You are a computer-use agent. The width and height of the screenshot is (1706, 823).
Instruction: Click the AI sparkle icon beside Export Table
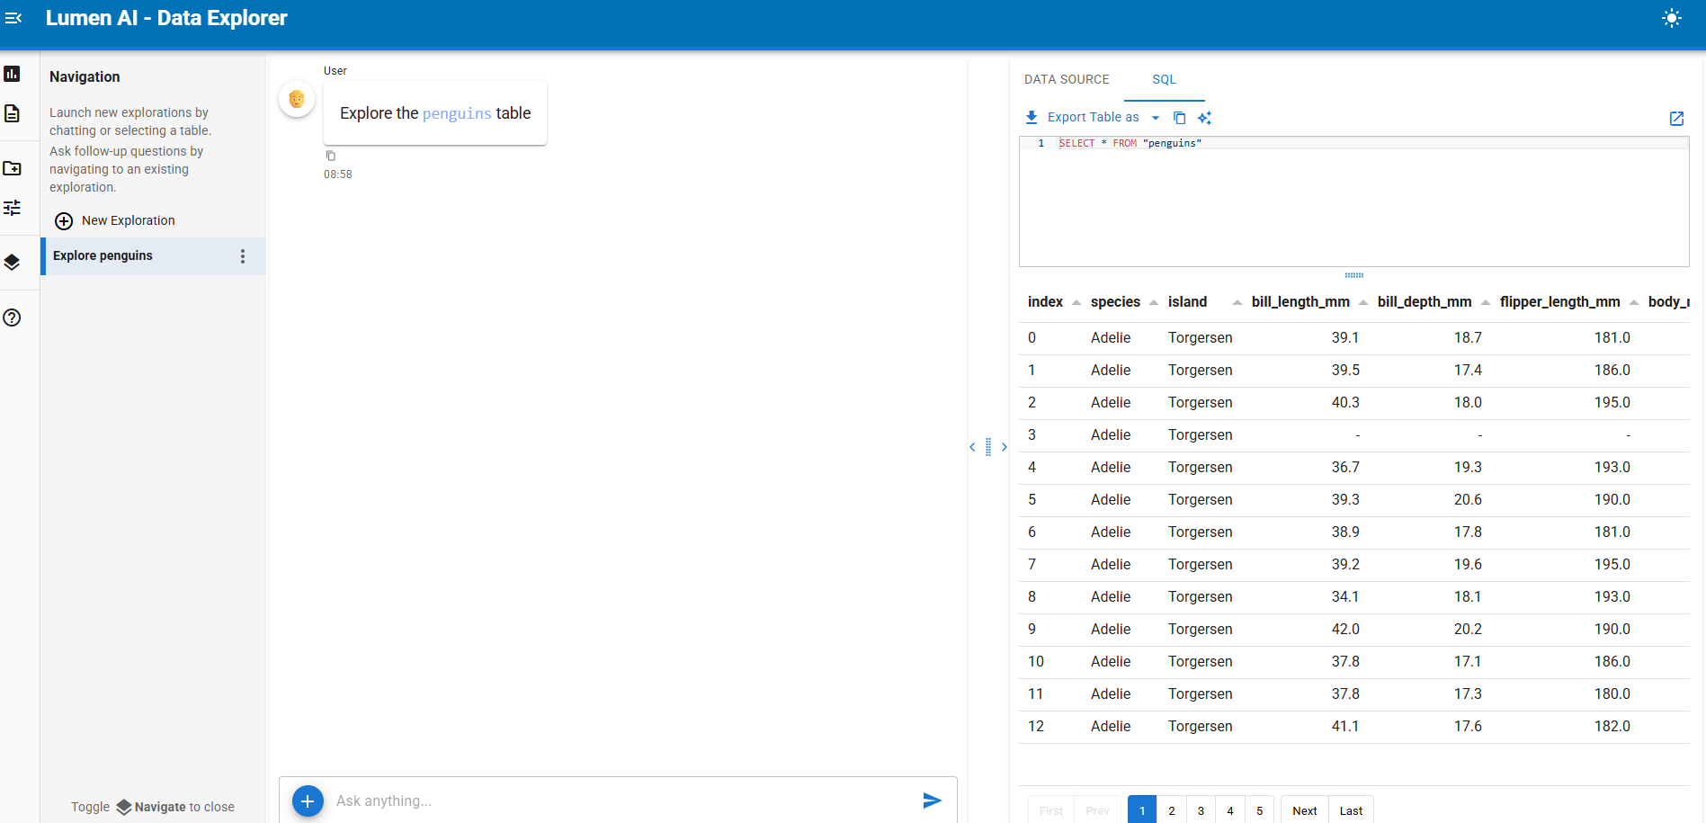1205,118
